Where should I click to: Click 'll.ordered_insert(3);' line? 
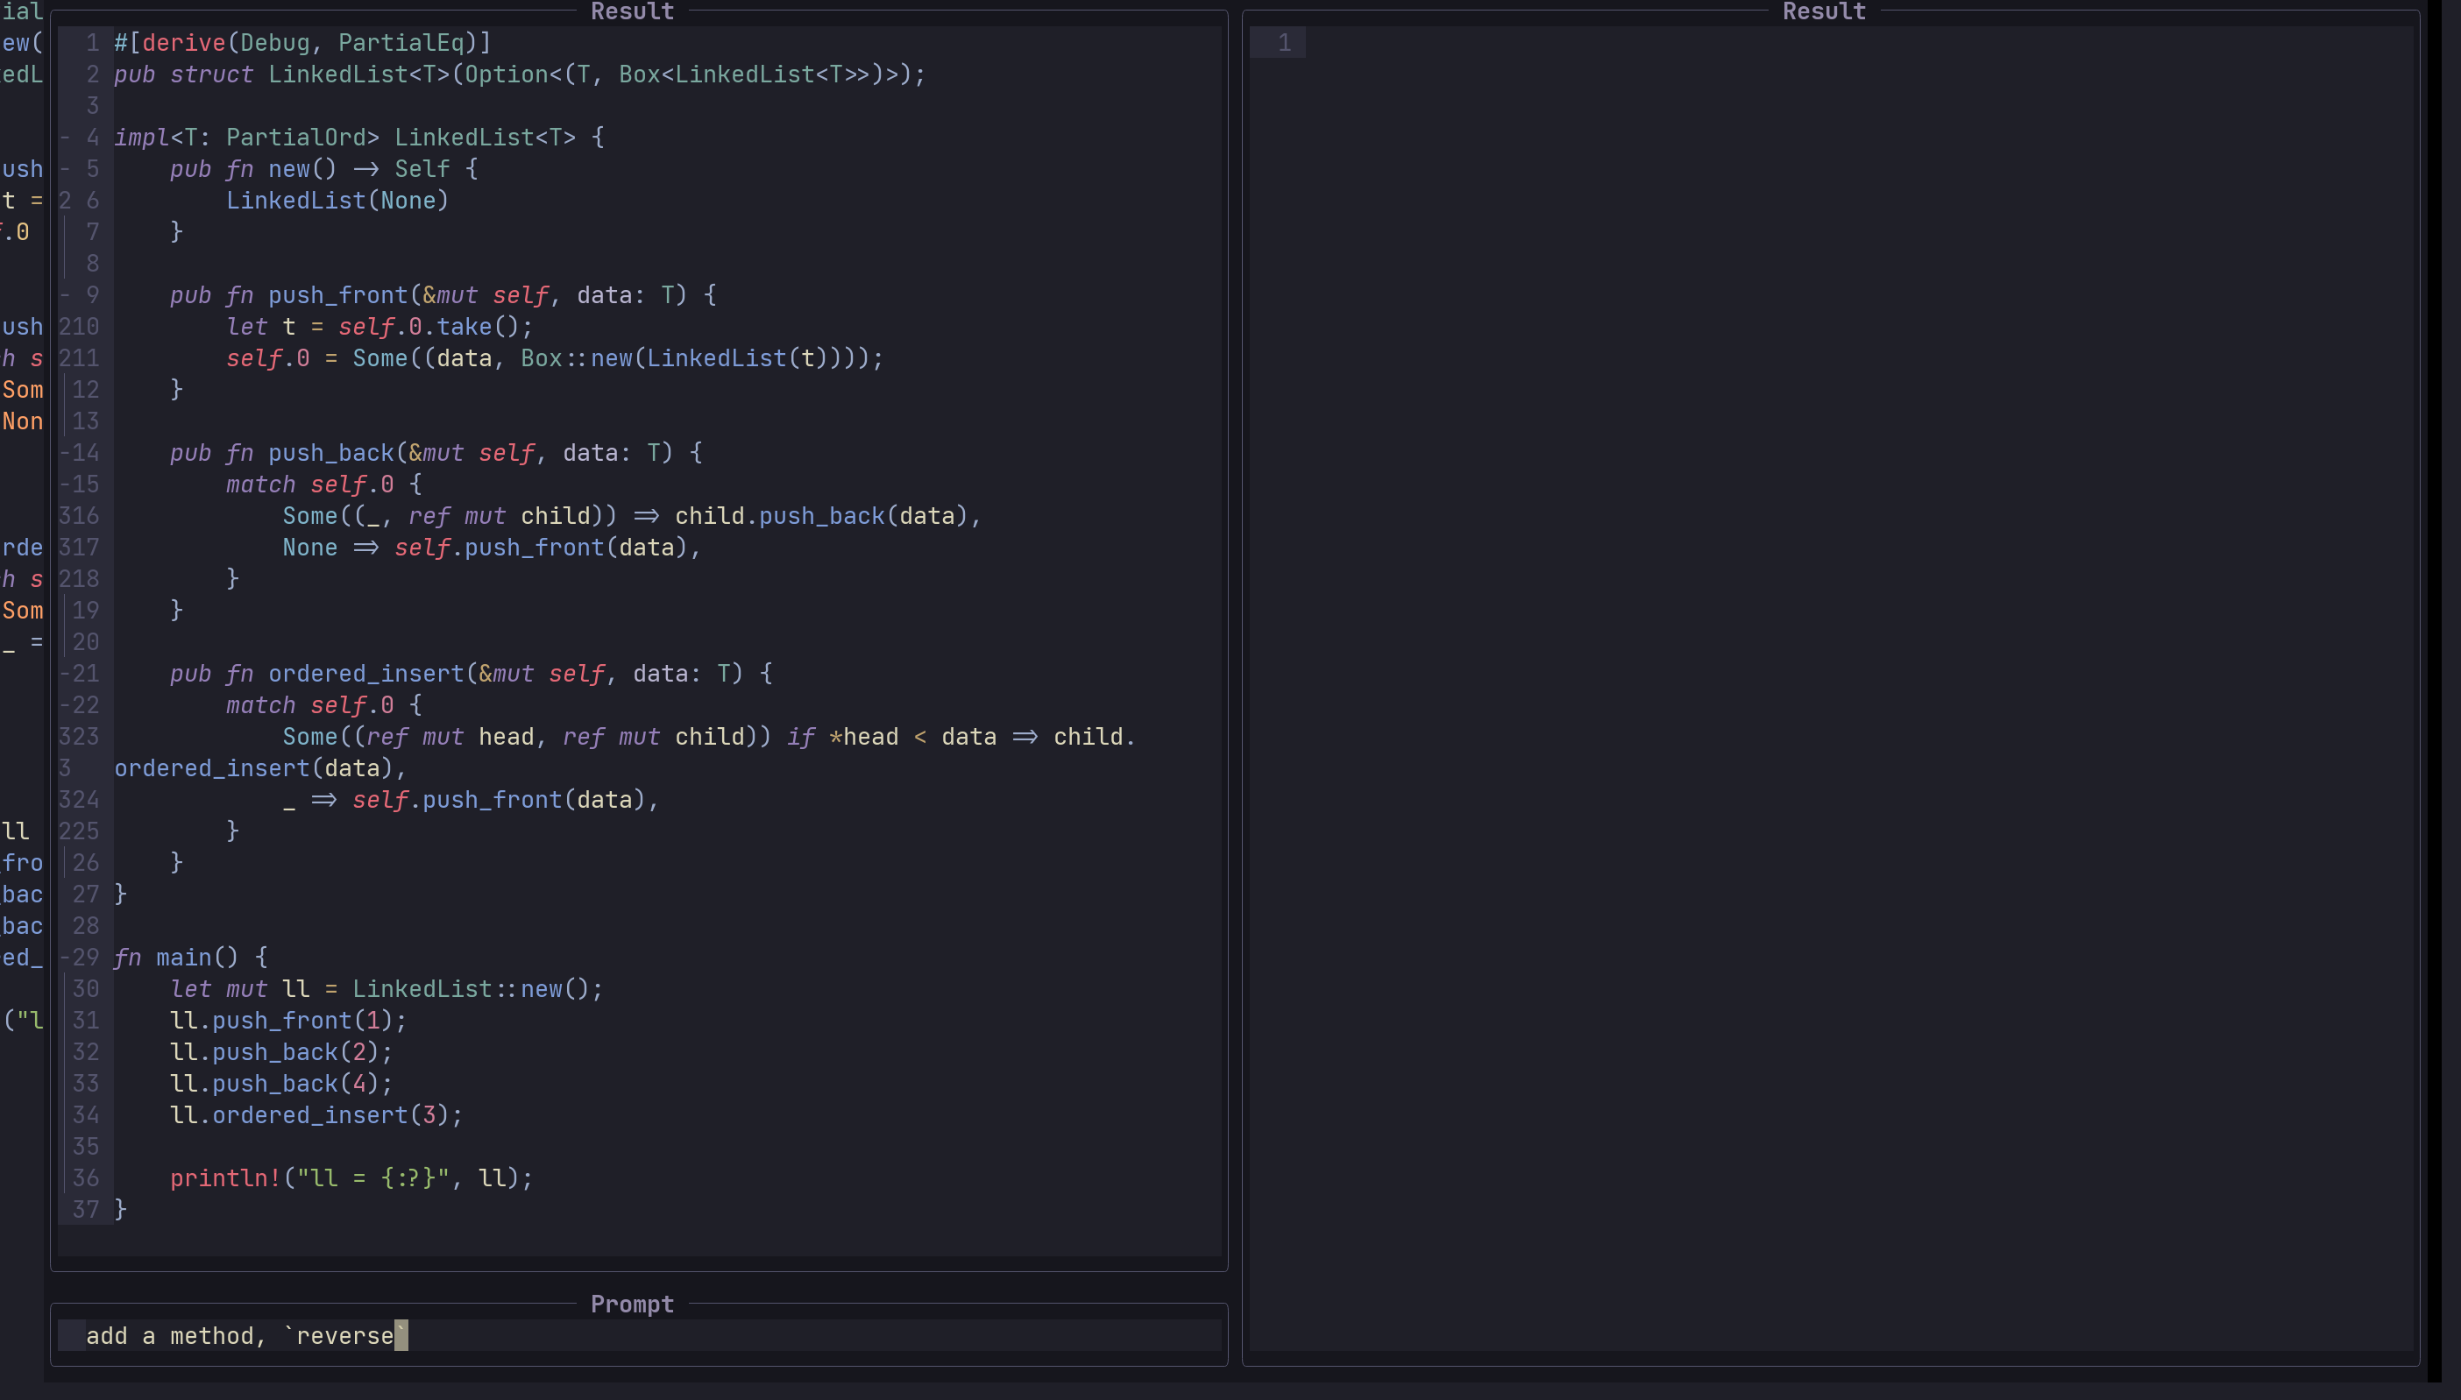point(316,1115)
